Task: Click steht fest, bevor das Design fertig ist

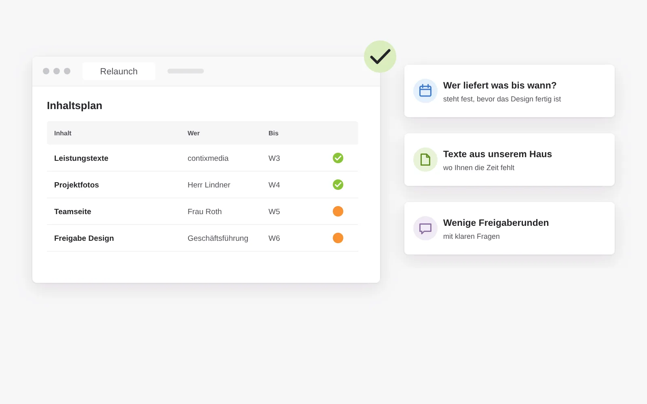Action: click(502, 99)
